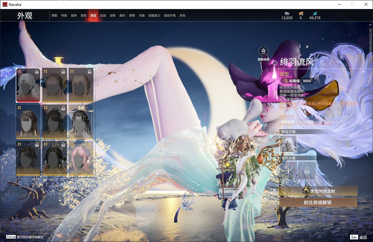373x242 pixels.
Task: Click the Naraka app icon in title bar
Action: point(5,4)
